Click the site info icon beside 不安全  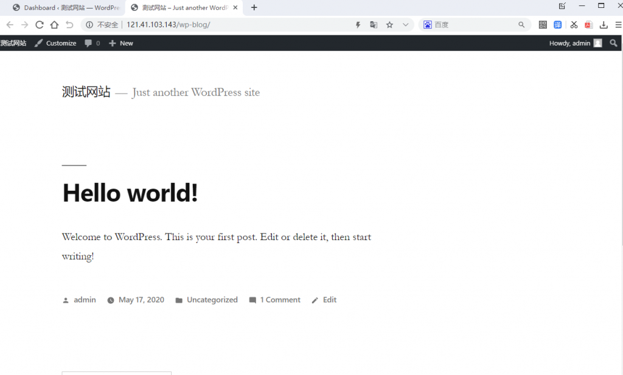(x=89, y=24)
